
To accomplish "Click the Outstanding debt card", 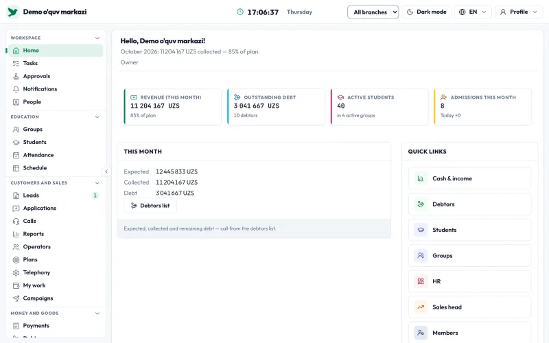I will tap(276, 107).
